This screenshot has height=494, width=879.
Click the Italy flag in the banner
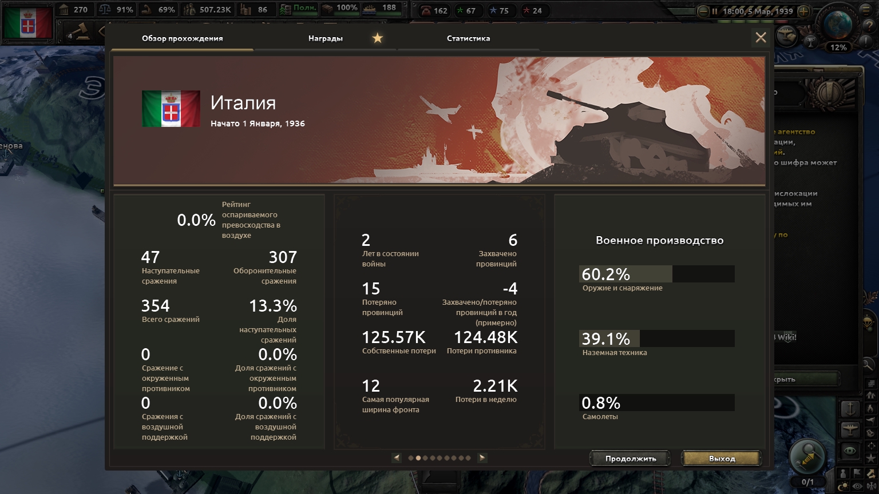pos(171,108)
